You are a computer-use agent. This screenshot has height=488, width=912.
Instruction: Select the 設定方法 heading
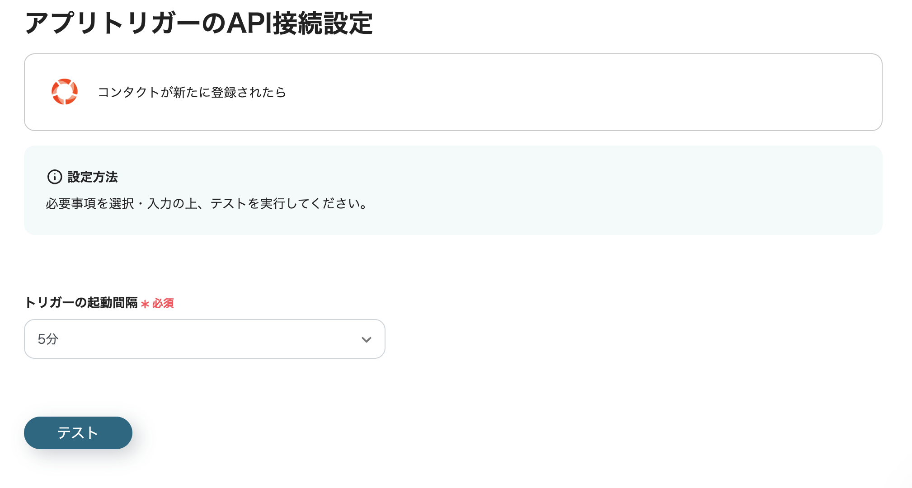(92, 177)
